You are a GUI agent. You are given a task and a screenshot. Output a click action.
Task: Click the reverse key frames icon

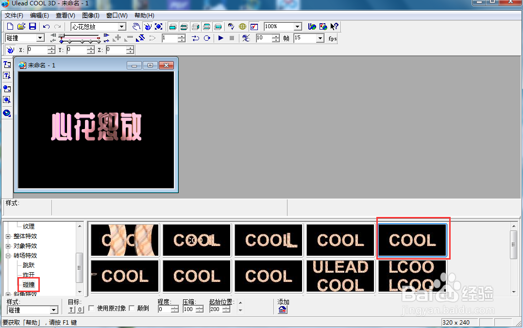pos(140,38)
